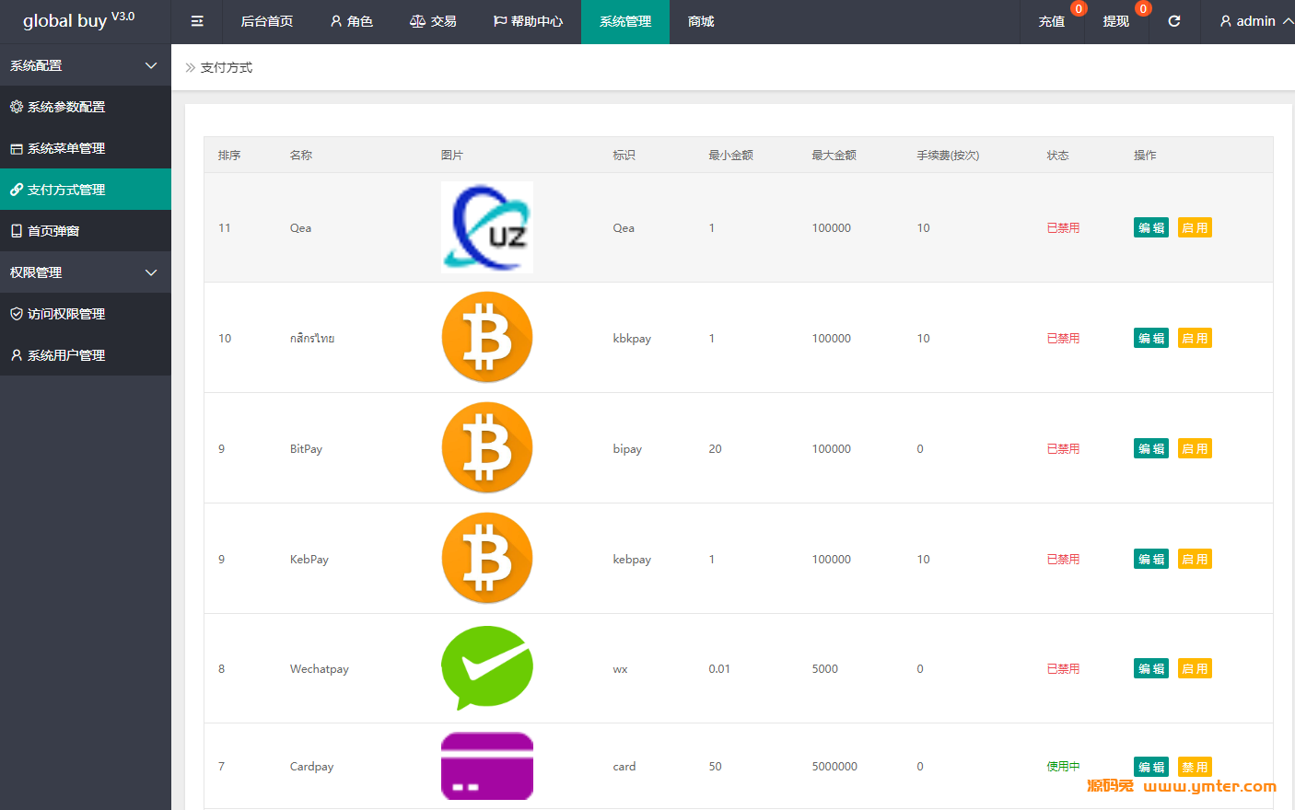Click 编辑 for the kbkpay row

(1151, 338)
